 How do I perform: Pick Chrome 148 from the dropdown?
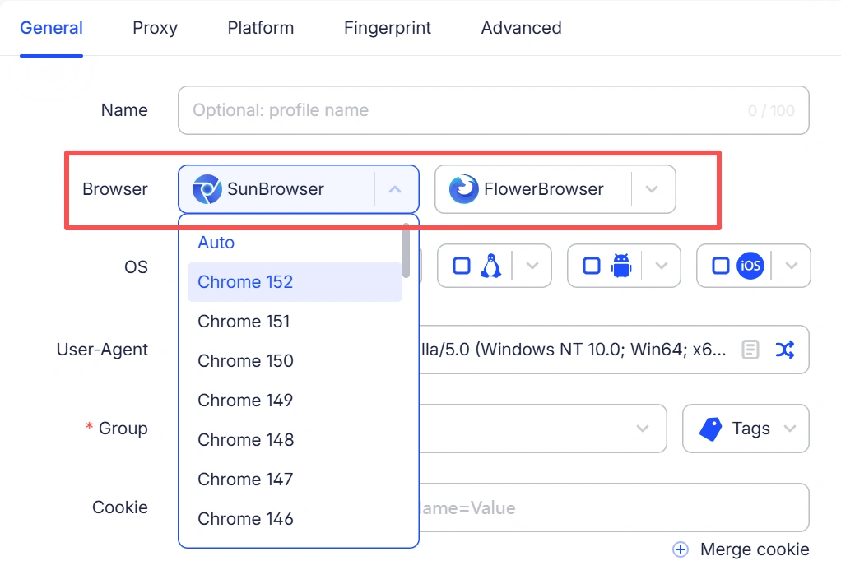click(295, 440)
